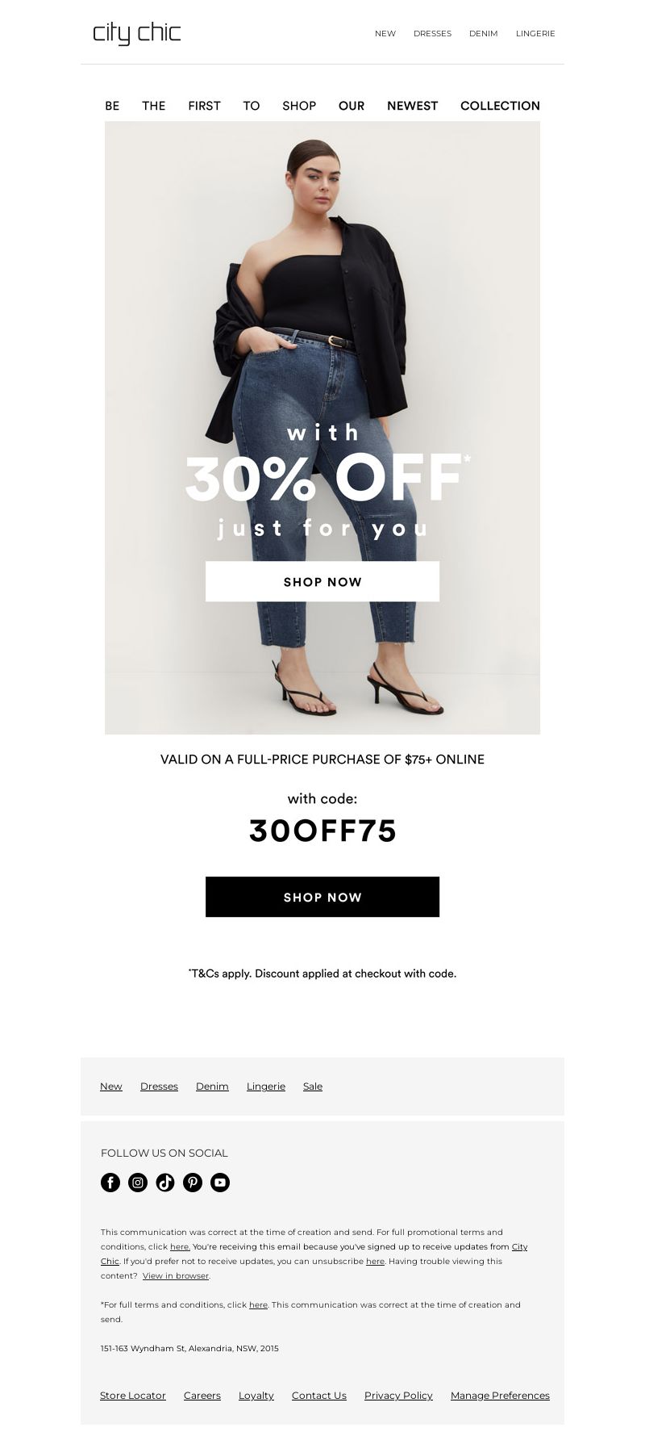Select NEW in the top navigation
Image resolution: width=645 pixels, height=1436 pixels.
(x=385, y=34)
